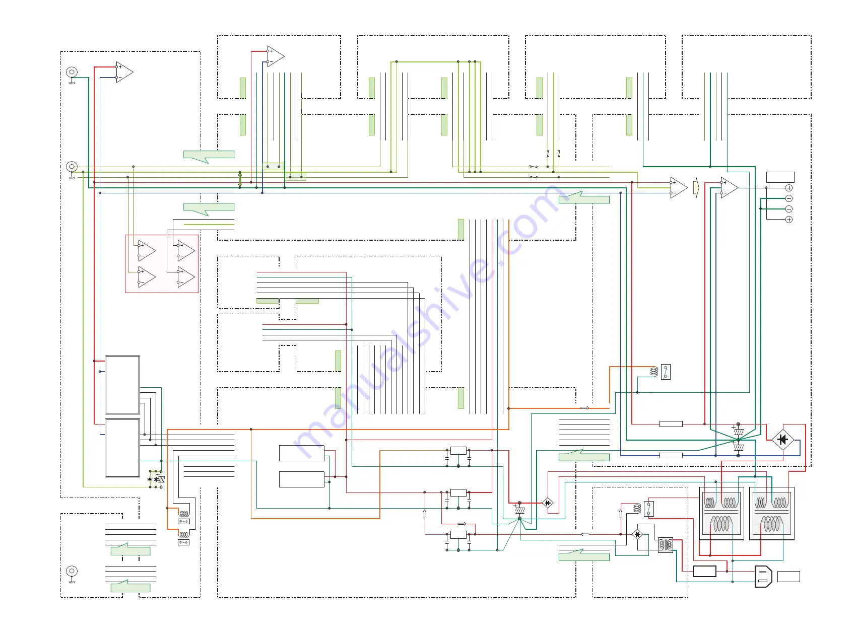Screen dimensions: 857x636
Task: Select the lower green flow arrow above the quad op-amp box
Action: (x=209, y=209)
